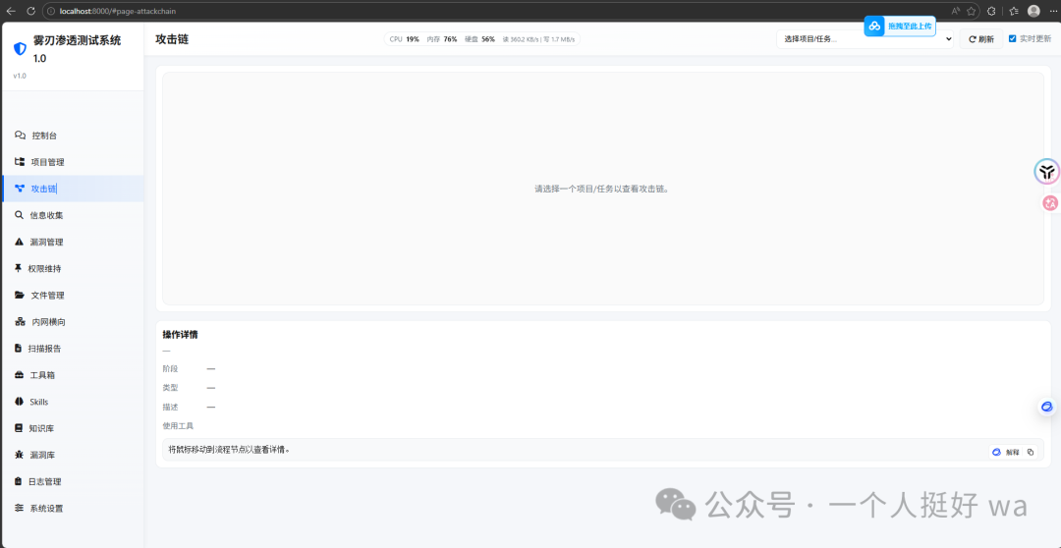The image size is (1061, 548).
Task: Click the colorful Y floating assistant icon
Action: [x=1047, y=172]
